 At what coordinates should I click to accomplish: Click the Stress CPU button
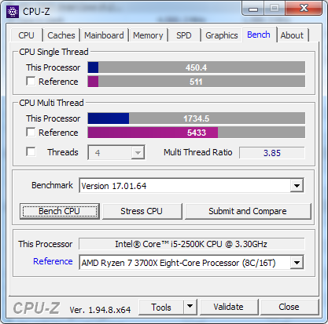(x=142, y=211)
